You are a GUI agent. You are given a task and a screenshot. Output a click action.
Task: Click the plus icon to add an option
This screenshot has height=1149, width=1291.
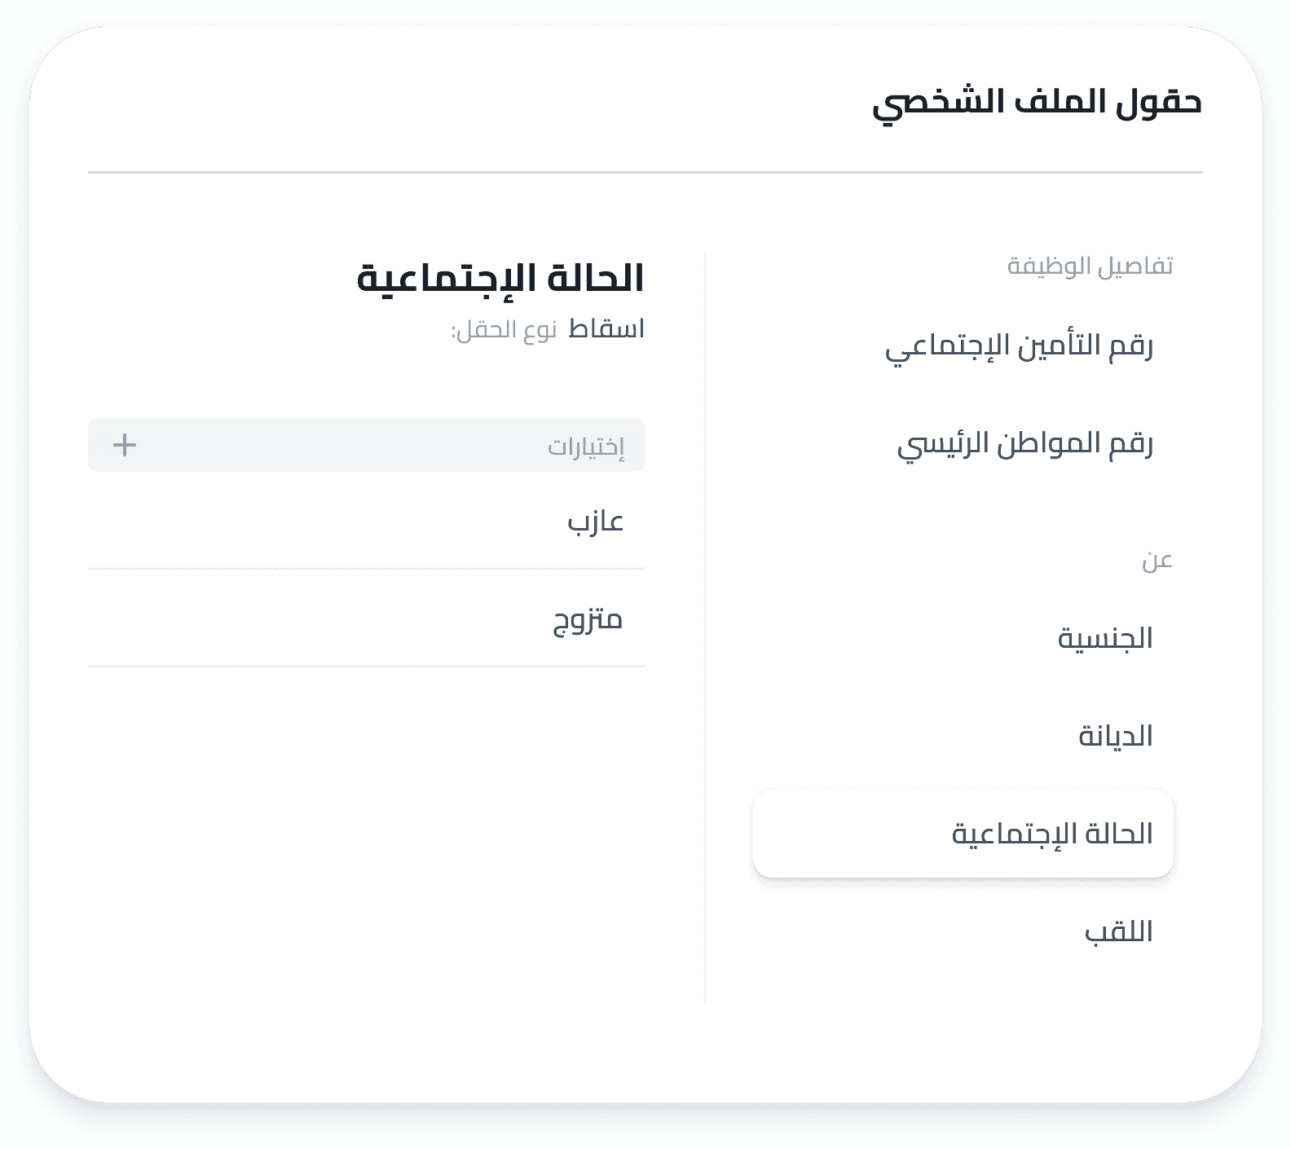tap(125, 445)
